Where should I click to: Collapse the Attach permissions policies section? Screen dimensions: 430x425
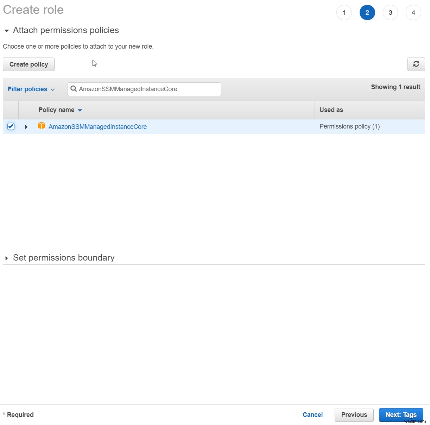tap(6, 31)
